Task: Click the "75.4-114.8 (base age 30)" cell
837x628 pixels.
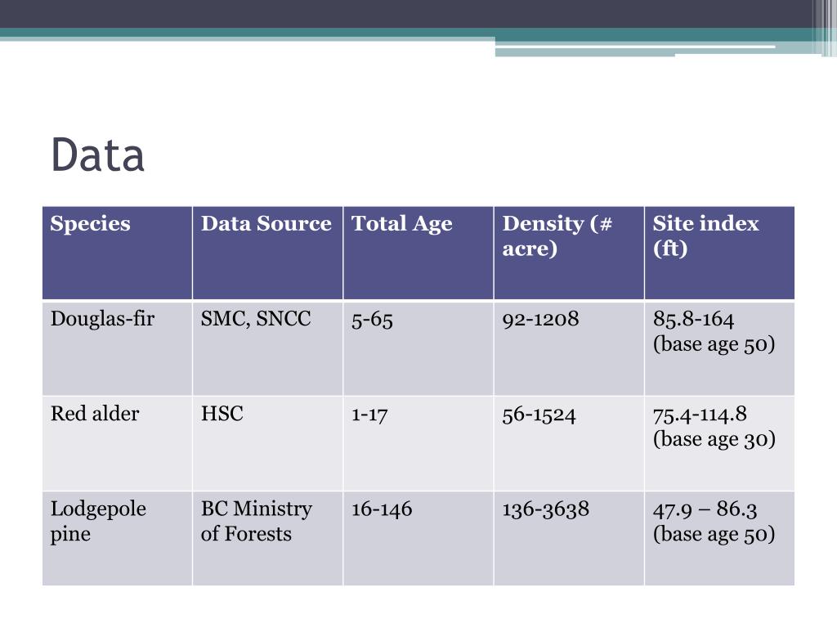Action: coord(719,443)
